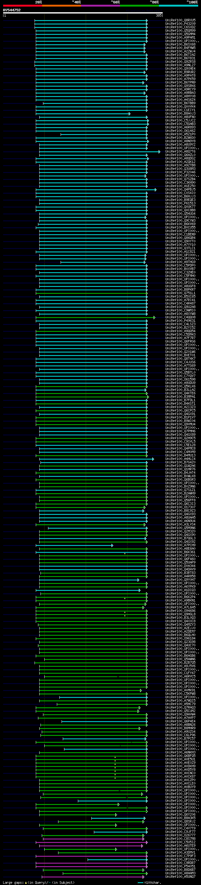This screenshot has height=885, width=201.
Task: Open hit UniRef100_B6SX68
Action: [180, 44]
